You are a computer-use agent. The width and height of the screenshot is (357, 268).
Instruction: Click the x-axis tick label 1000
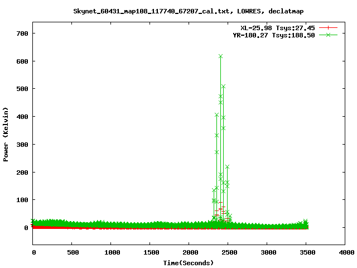pyautogui.click(x=112, y=252)
